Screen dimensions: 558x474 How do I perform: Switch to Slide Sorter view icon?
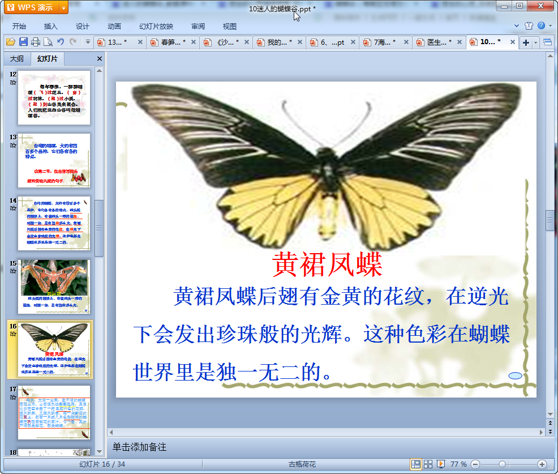pyautogui.click(x=428, y=464)
